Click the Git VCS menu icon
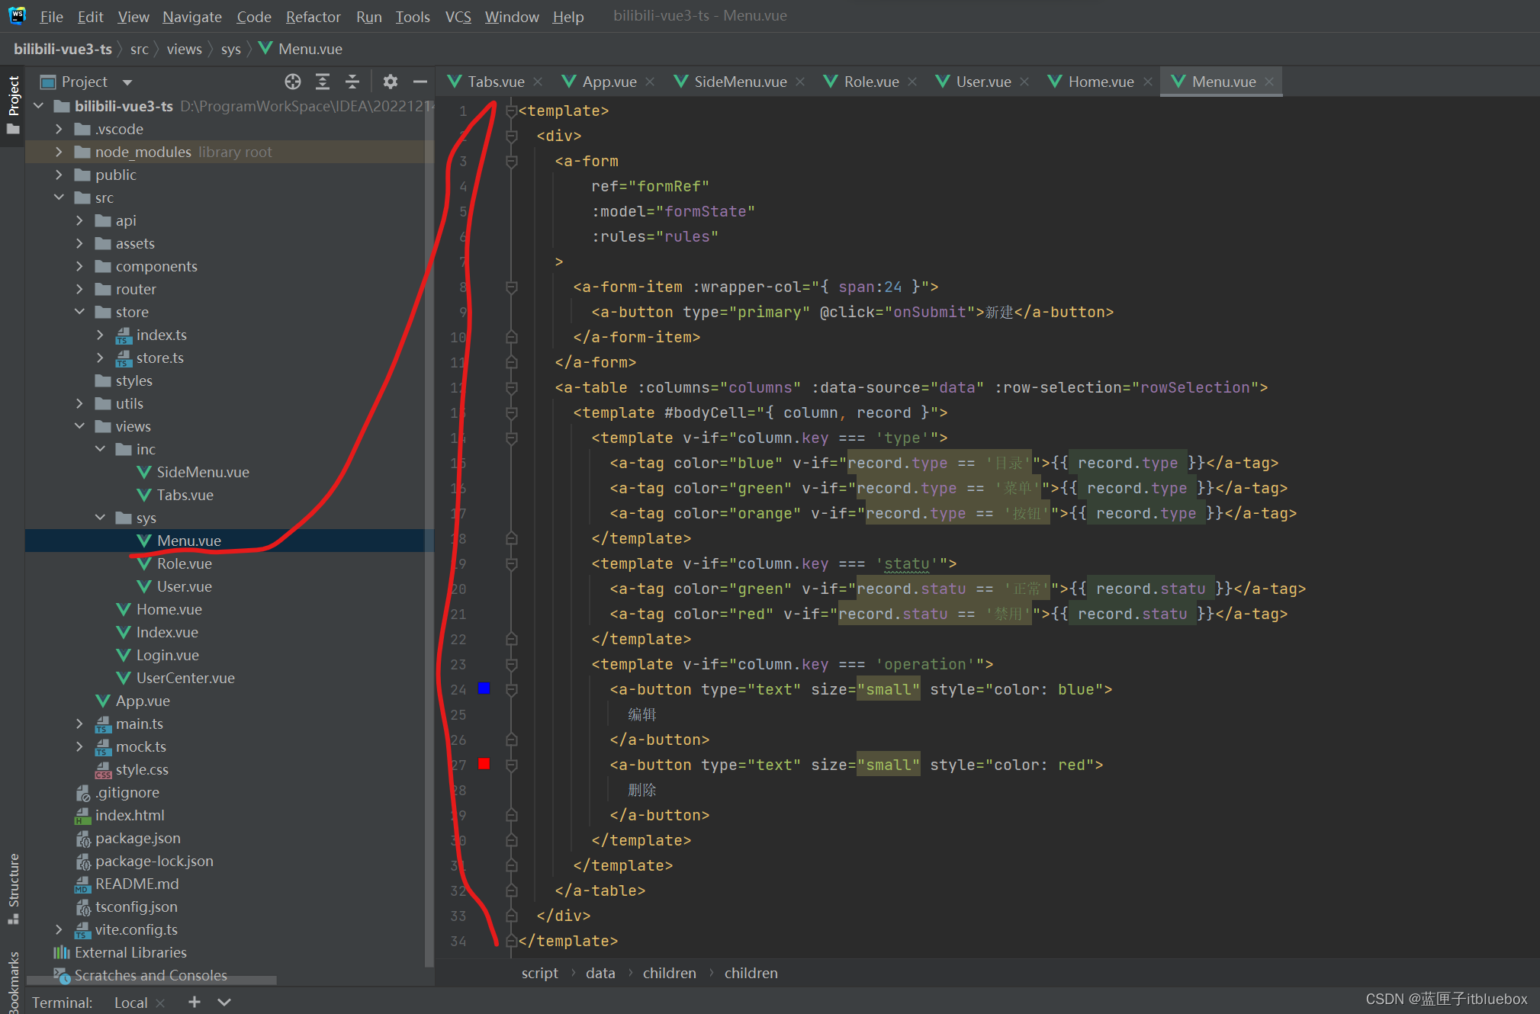1540x1014 pixels. pos(458,17)
